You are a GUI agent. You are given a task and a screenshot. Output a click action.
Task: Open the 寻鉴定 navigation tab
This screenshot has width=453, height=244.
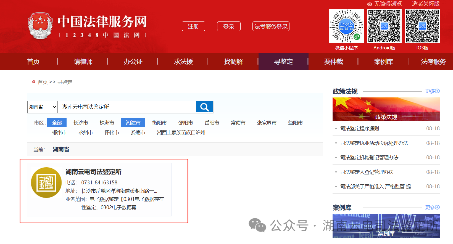283,62
